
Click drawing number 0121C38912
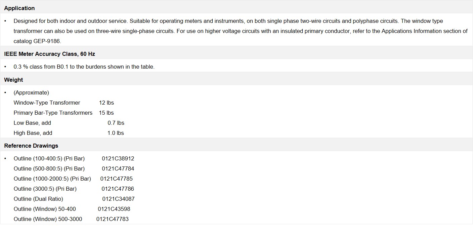(x=118, y=158)
